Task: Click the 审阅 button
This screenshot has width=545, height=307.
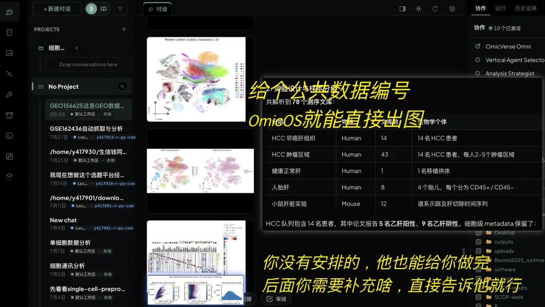Action: coord(277,299)
